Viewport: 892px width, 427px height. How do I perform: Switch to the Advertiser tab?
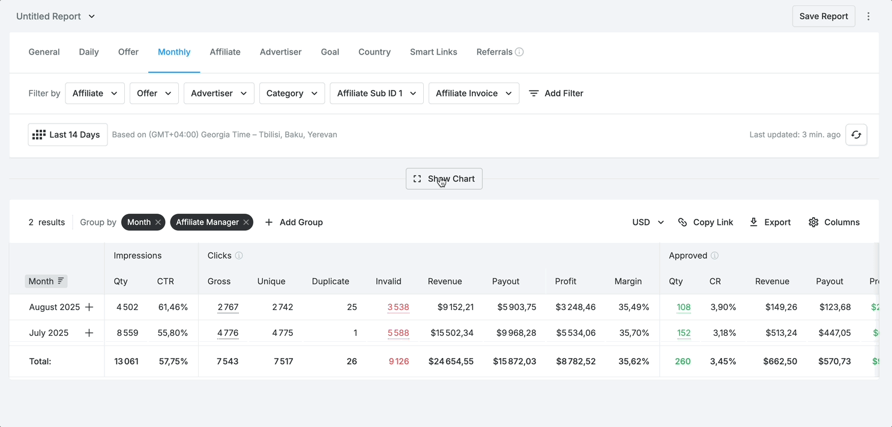[x=280, y=52]
